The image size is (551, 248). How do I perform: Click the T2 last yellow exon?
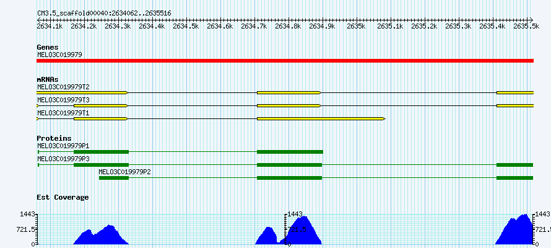tap(515, 92)
